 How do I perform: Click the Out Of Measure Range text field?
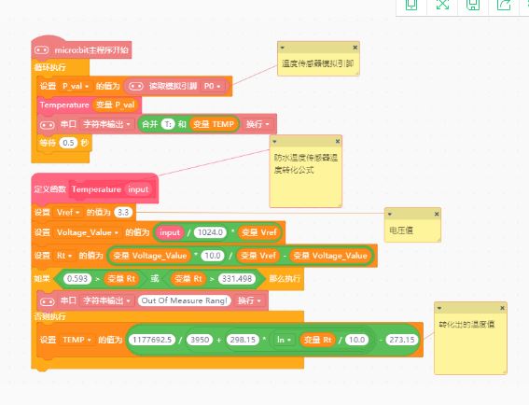pos(184,300)
